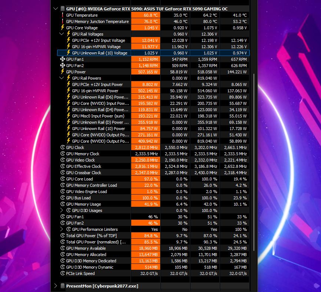
Task: Click the 18,960 MB GPU Memory Available value
Action: 148,248
